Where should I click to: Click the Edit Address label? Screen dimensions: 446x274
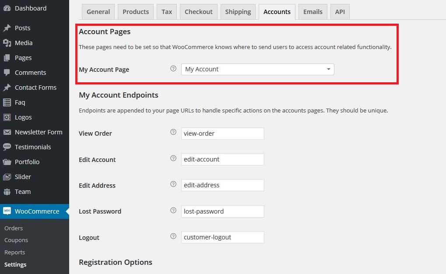pos(97,186)
